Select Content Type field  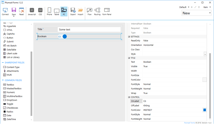11,67
